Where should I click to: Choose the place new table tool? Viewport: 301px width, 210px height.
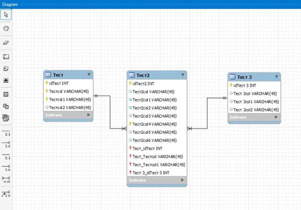tap(6, 94)
